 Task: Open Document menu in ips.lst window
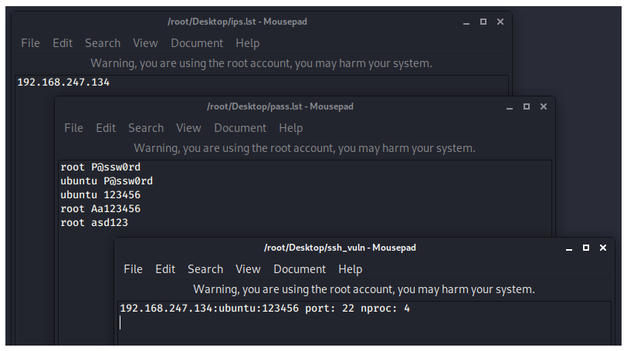197,43
